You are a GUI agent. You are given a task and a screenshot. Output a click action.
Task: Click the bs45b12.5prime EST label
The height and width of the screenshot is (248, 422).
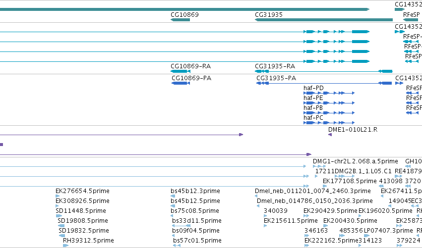[195, 201]
